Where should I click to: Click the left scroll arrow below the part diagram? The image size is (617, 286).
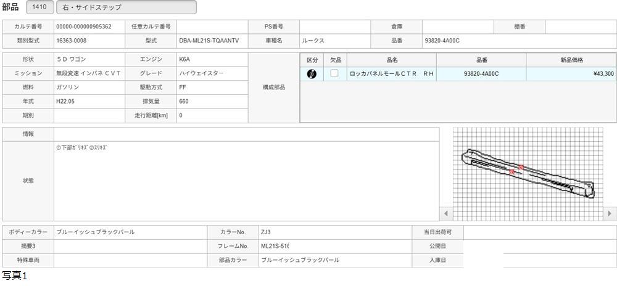(447, 213)
